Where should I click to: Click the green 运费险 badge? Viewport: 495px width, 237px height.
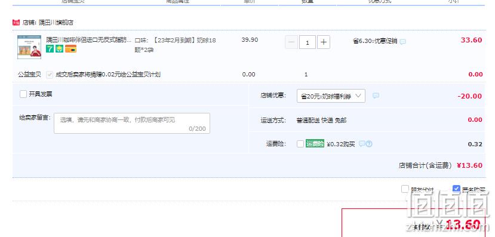pyautogui.click(x=315, y=144)
